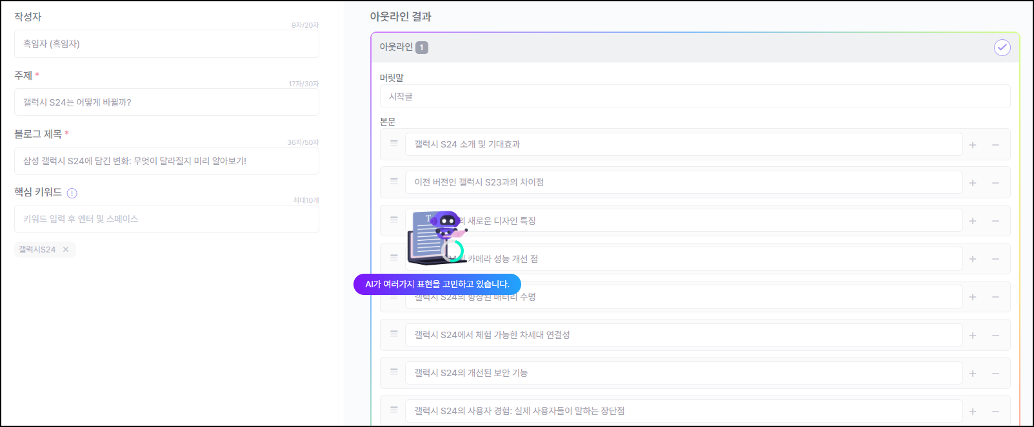Add a row after 새로운 디자인 특징

click(x=973, y=221)
